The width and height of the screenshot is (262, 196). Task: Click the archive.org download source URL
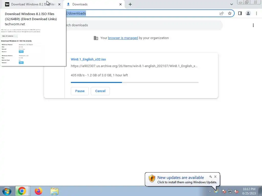pos(134,66)
